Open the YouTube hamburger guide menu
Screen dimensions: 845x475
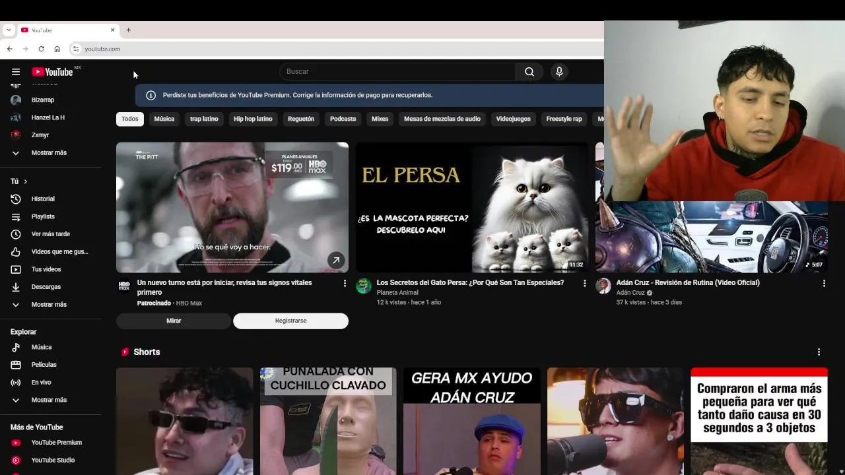[16, 72]
